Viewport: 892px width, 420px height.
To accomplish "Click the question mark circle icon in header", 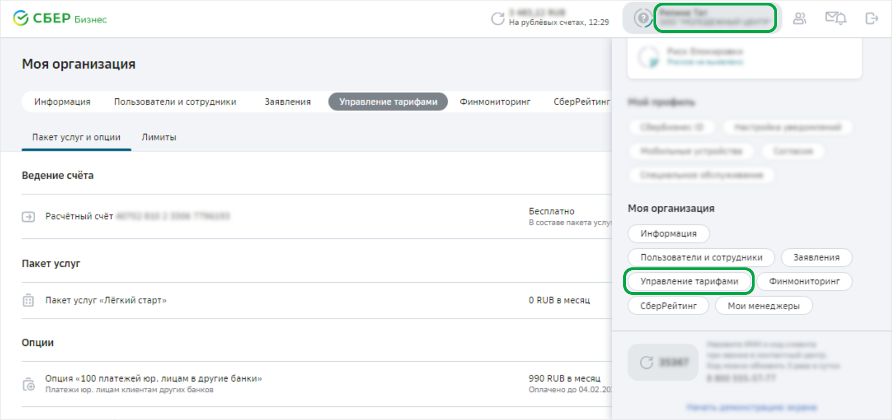I will click(642, 18).
